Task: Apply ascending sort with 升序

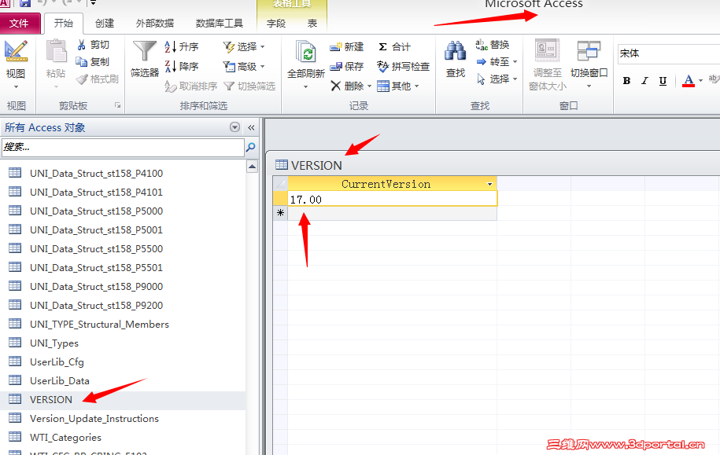Action: [x=183, y=46]
